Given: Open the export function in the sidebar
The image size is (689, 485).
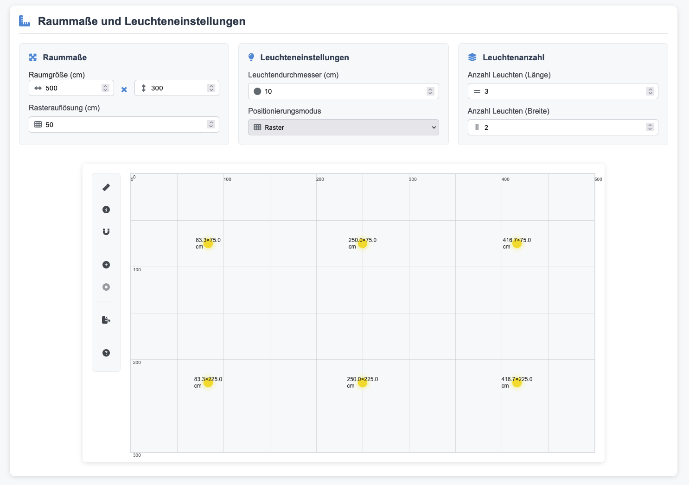Looking at the screenshot, I should tap(106, 320).
